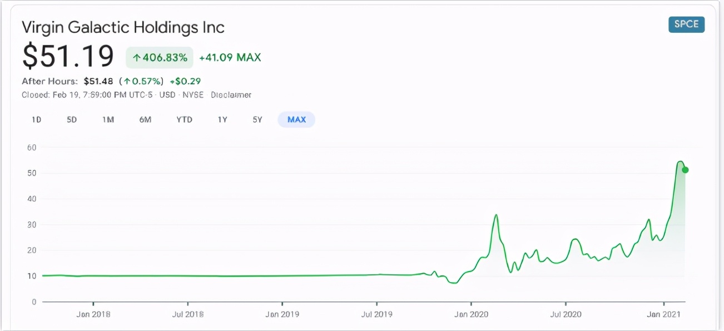Image resolution: width=724 pixels, height=331 pixels.
Task: Click the Jan 2019 axis label
Action: coord(282,314)
